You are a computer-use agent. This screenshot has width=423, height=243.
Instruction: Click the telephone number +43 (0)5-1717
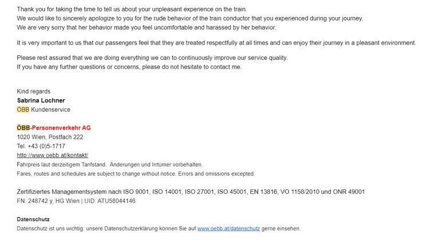pos(49,146)
